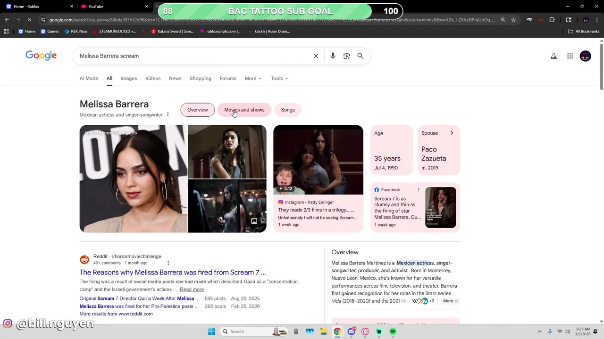The image size is (604, 339).
Task: Open Original Scream 7 Director Quit link
Action: click(140, 299)
